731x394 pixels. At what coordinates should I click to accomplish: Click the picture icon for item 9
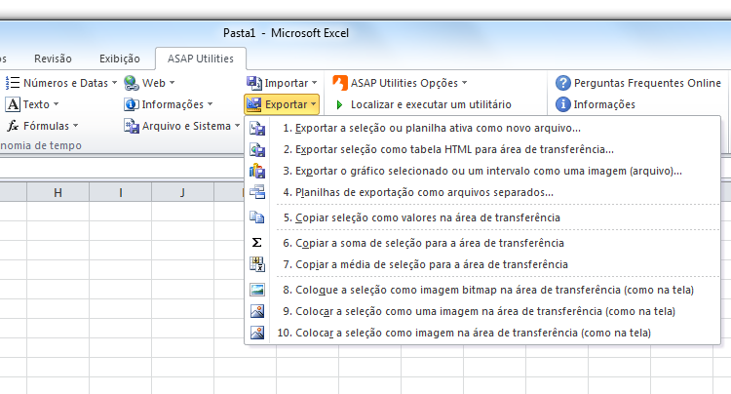pyautogui.click(x=257, y=311)
